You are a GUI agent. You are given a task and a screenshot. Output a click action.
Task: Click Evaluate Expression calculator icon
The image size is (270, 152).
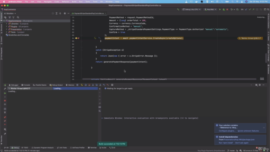[x=112, y=85]
